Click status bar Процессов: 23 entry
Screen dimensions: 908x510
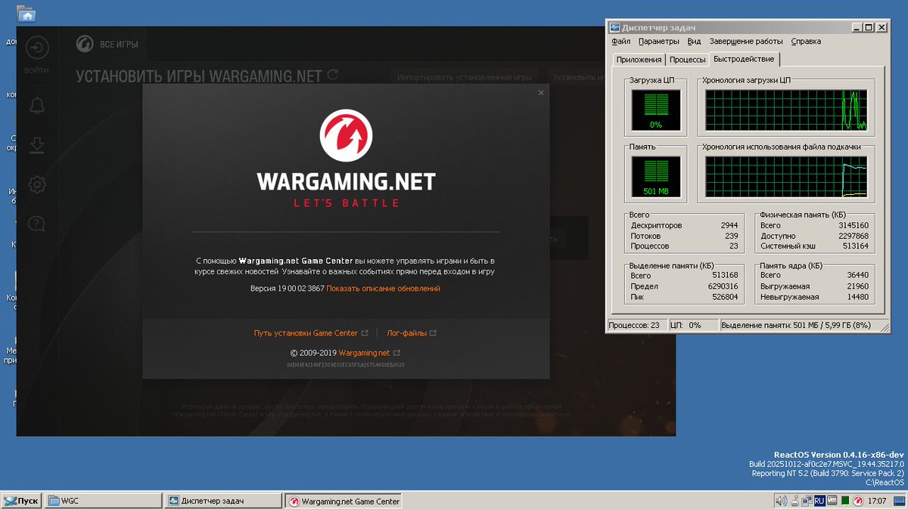pyautogui.click(x=636, y=325)
